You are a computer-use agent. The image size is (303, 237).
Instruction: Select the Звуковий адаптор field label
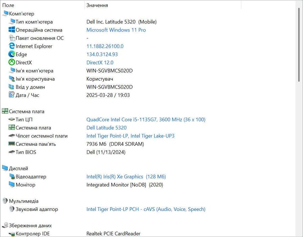pos(37,209)
